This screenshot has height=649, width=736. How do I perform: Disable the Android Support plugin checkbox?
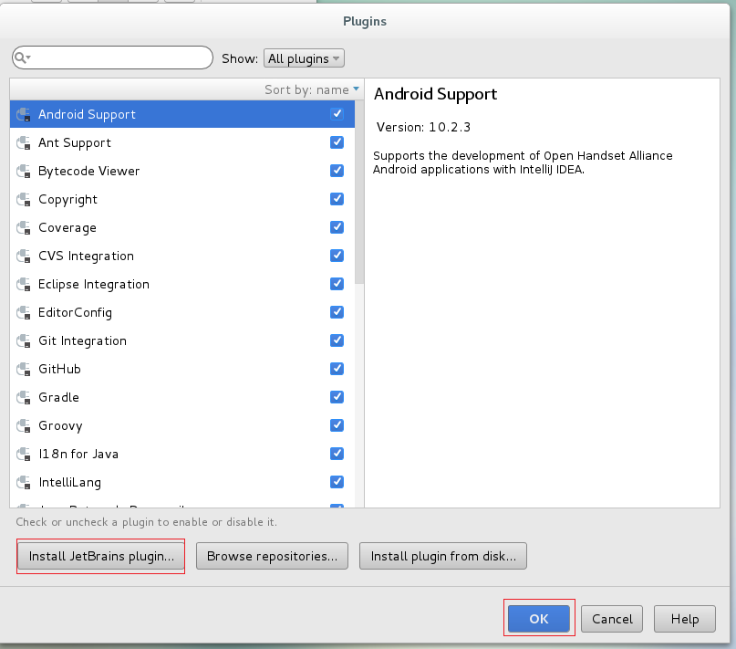click(x=337, y=114)
